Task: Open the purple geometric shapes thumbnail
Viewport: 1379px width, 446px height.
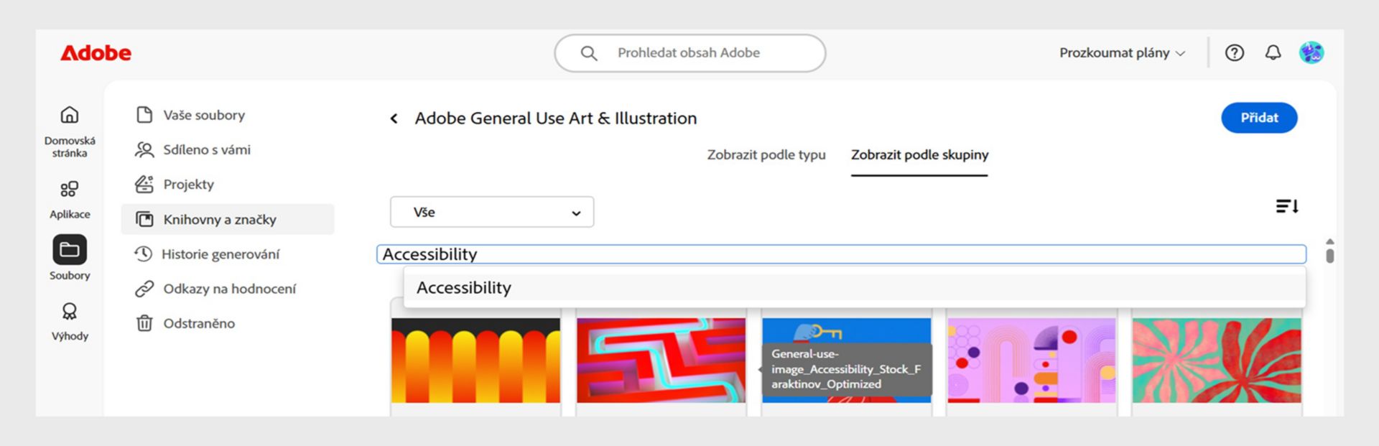Action: coord(1031,361)
